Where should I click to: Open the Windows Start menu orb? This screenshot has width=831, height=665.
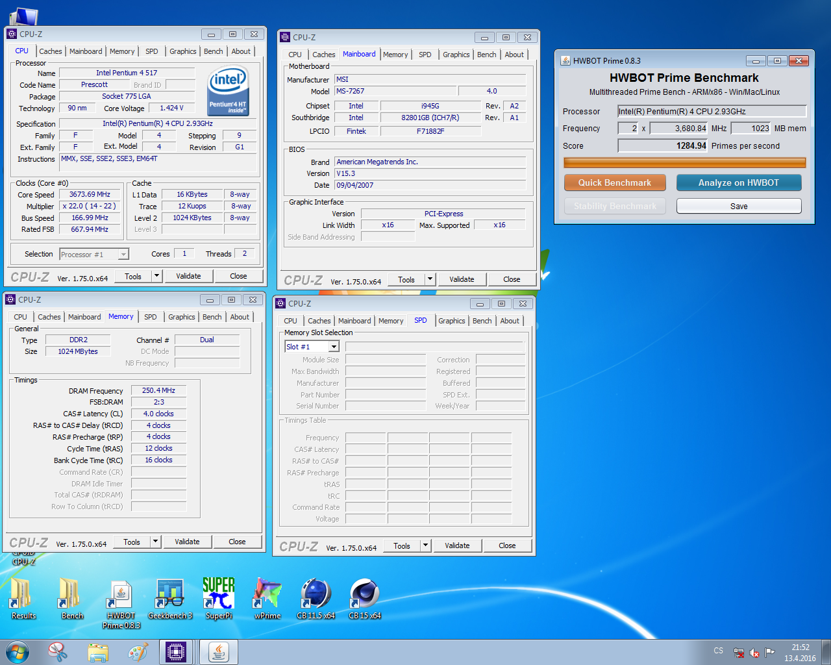coord(18,652)
